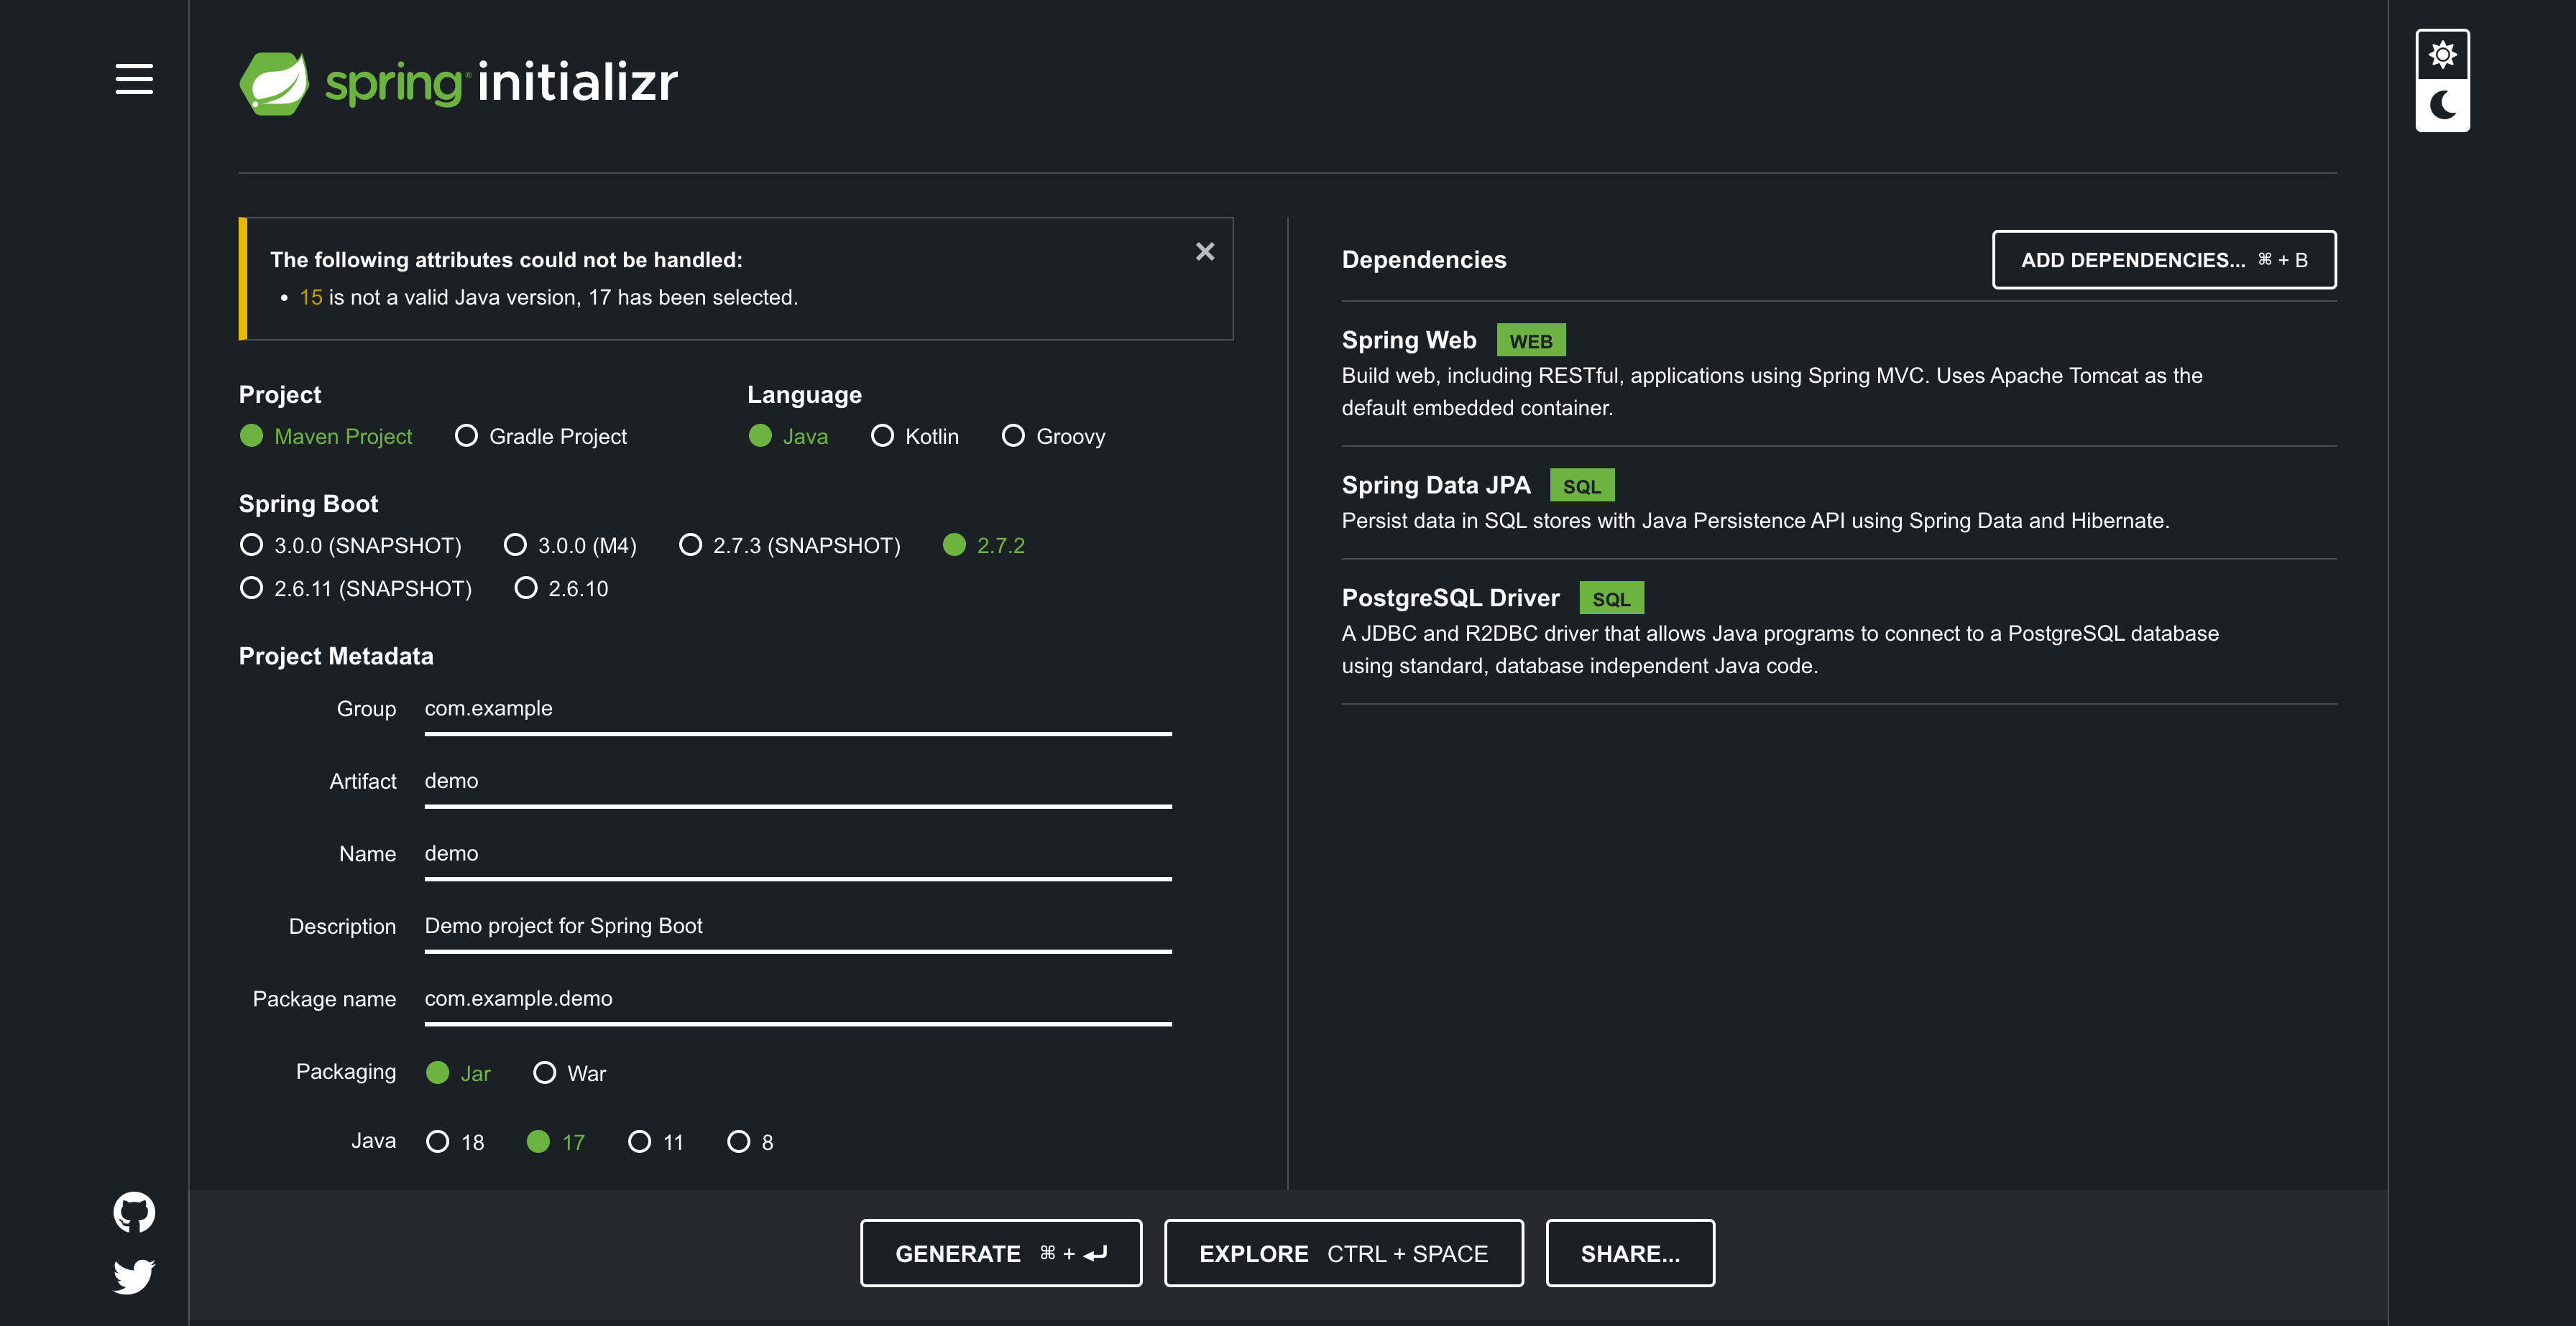The width and height of the screenshot is (2576, 1326).
Task: Switch to dark theme using moon icon
Action: click(2442, 104)
